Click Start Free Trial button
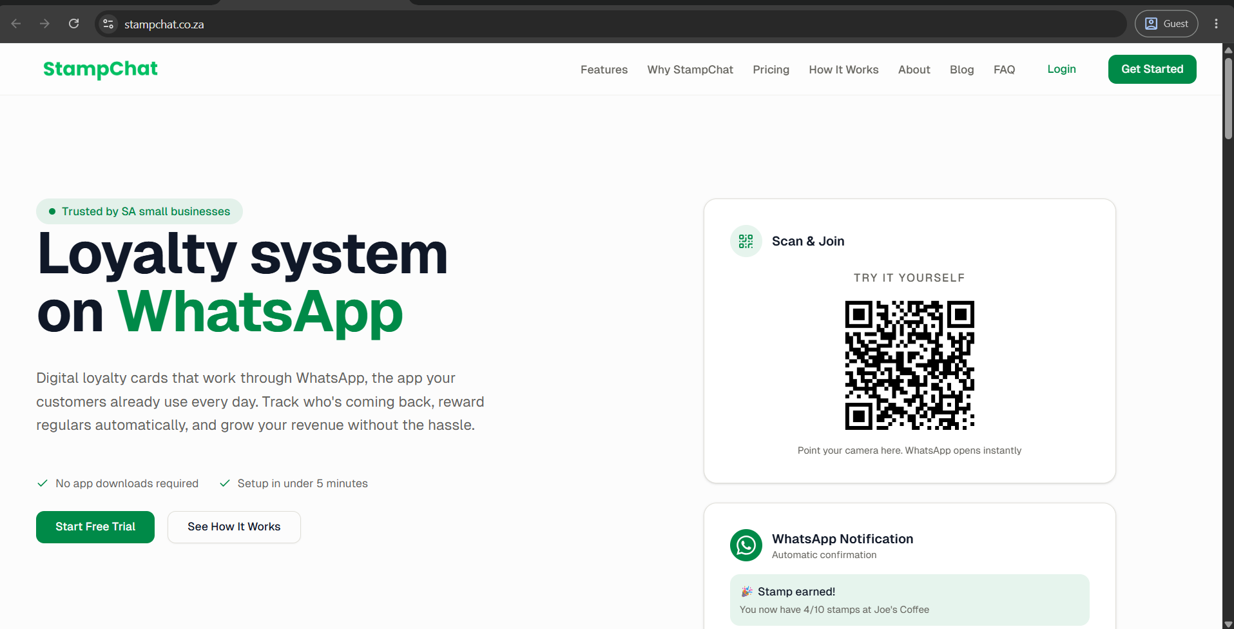 tap(95, 527)
